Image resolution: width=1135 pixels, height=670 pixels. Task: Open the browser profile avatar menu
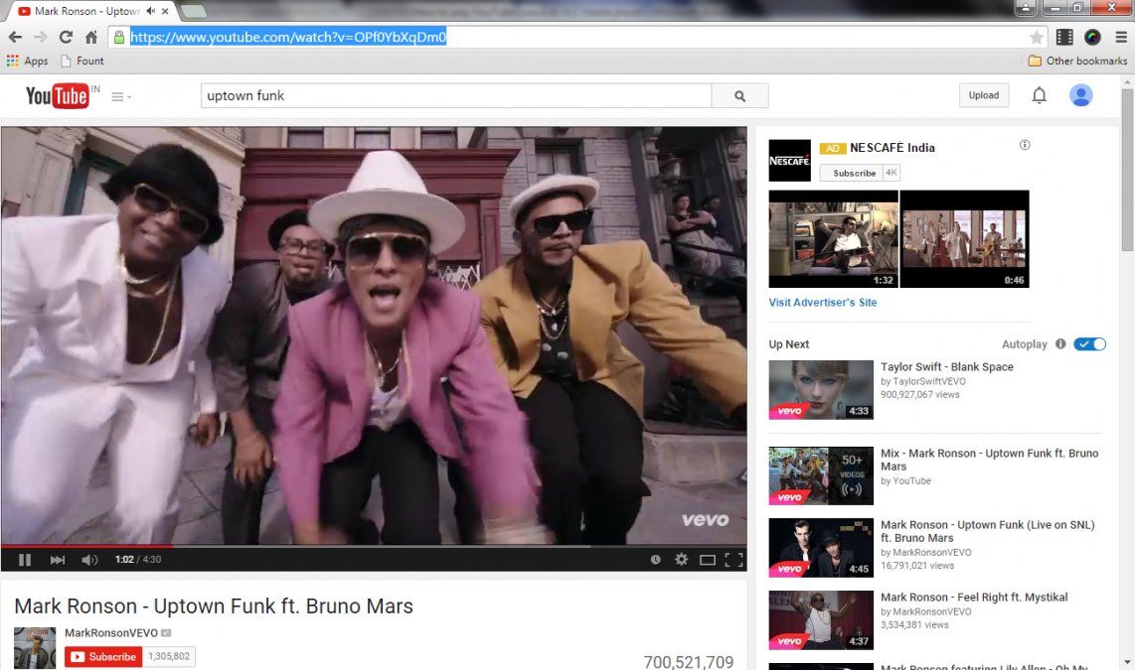pos(1081,95)
